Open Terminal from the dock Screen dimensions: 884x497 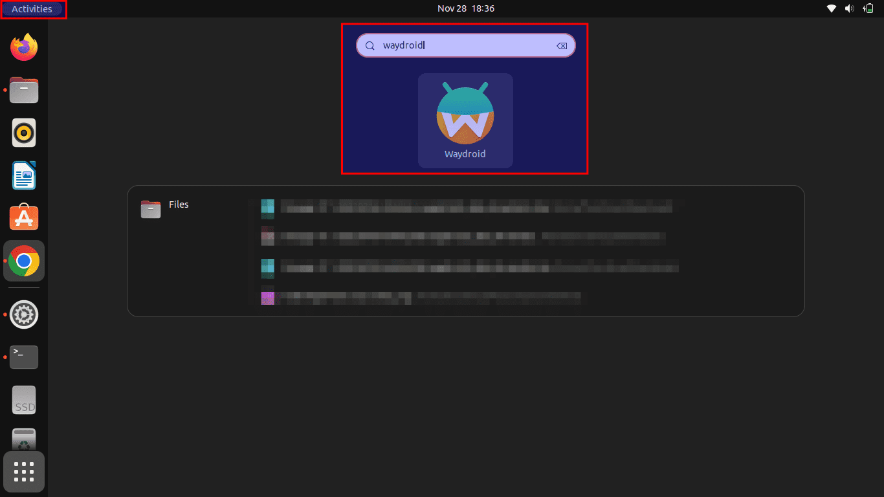pos(24,357)
